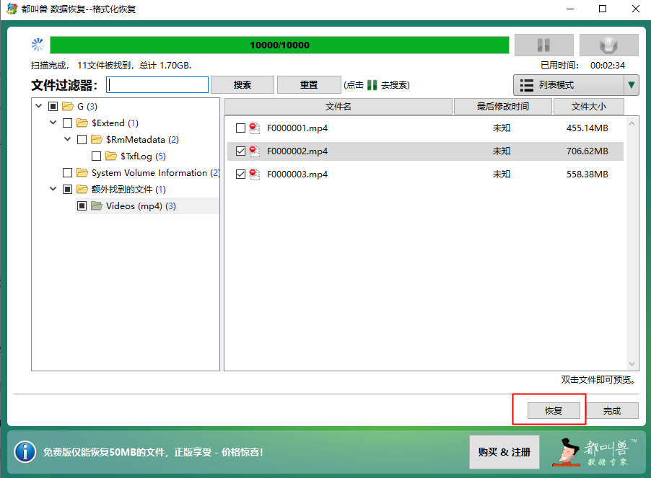The image size is (651, 478).
Task: Click the F0000001.mp4 file icon
Action: (255, 128)
